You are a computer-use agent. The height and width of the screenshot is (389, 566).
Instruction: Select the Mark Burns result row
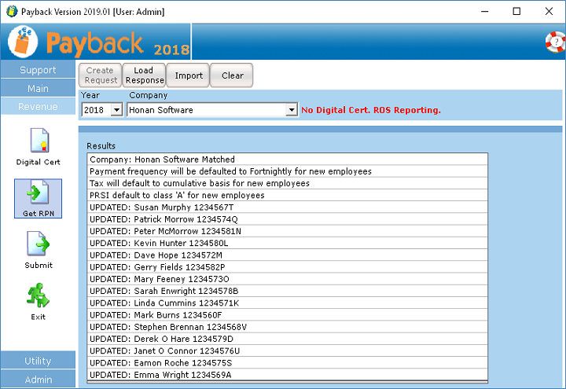(x=287, y=315)
